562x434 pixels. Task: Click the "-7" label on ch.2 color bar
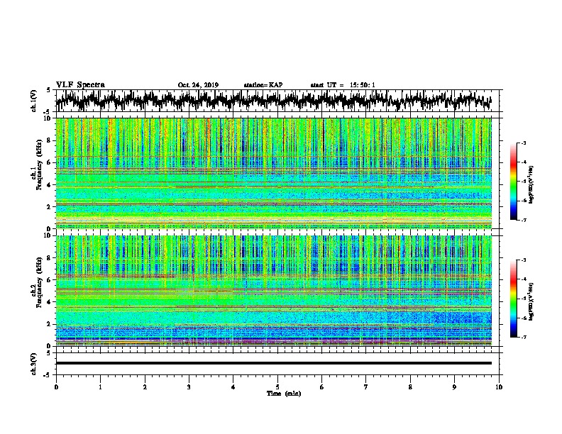[x=524, y=337]
